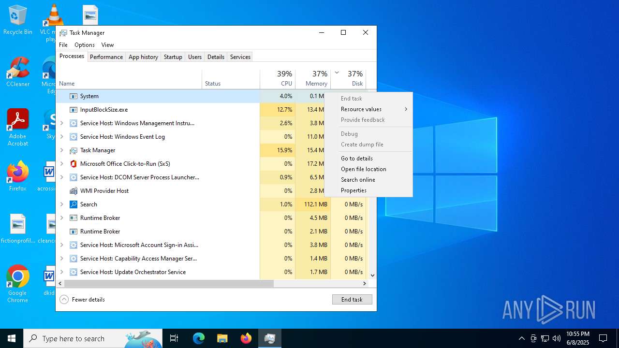Expand Service Host: Windows Event Log group

pos(61,137)
